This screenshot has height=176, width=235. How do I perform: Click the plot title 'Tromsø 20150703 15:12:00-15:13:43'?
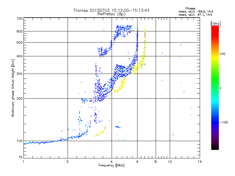(x=111, y=10)
